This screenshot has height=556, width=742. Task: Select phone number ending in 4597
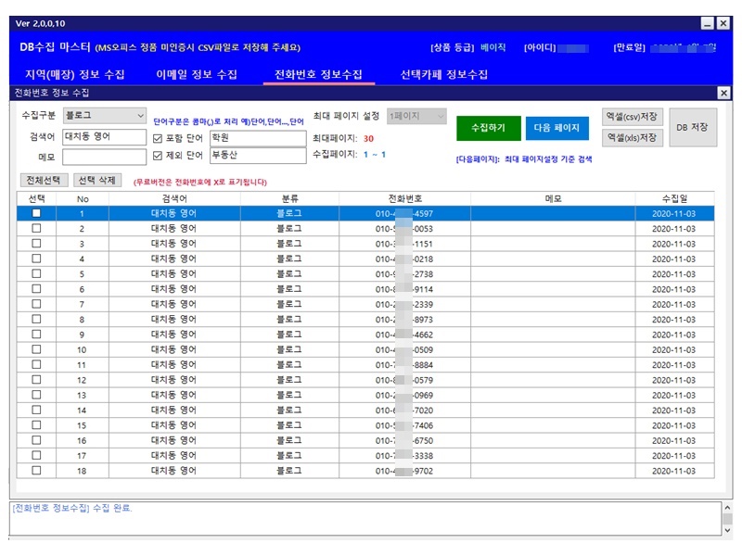click(404, 214)
